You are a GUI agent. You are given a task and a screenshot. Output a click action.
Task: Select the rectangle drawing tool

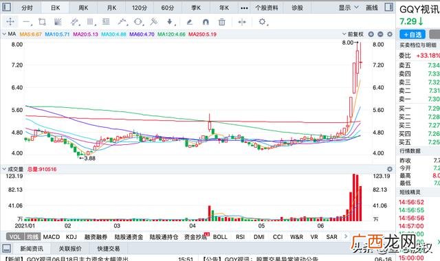click(x=42, y=21)
